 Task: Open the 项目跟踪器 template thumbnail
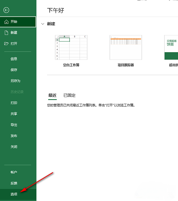pos(126,47)
